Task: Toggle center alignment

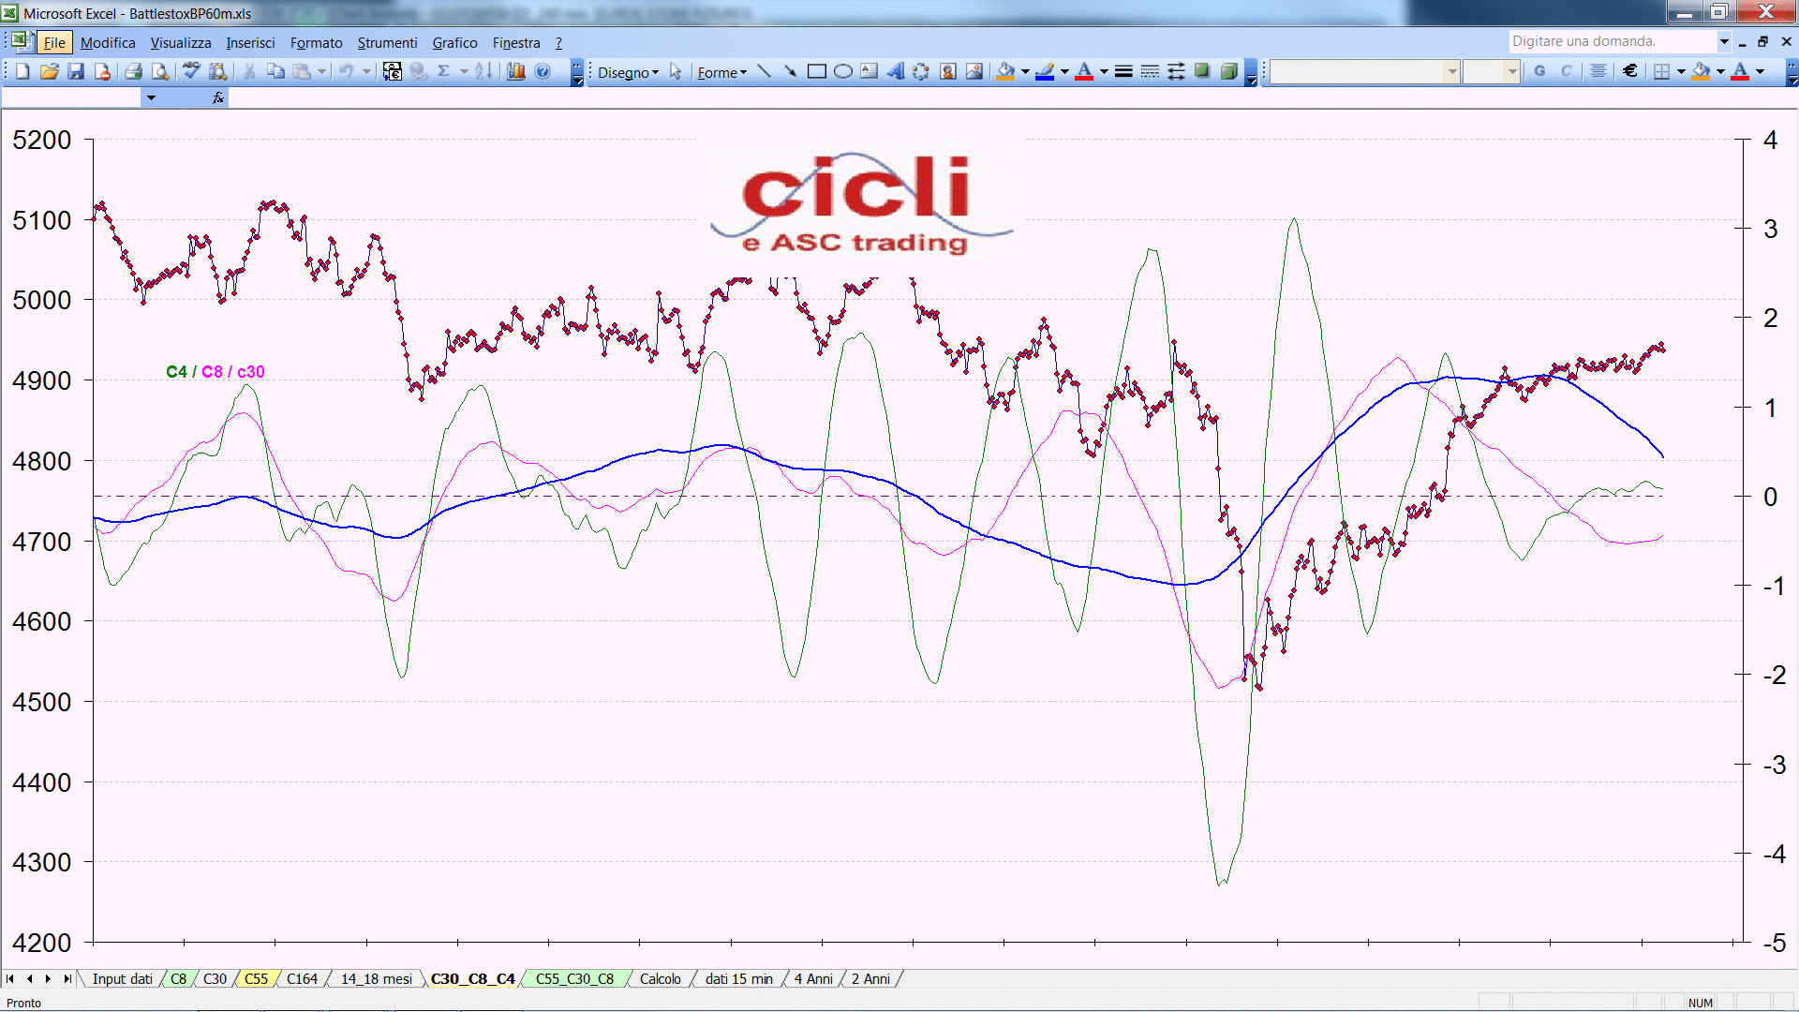Action: pos(1598,71)
